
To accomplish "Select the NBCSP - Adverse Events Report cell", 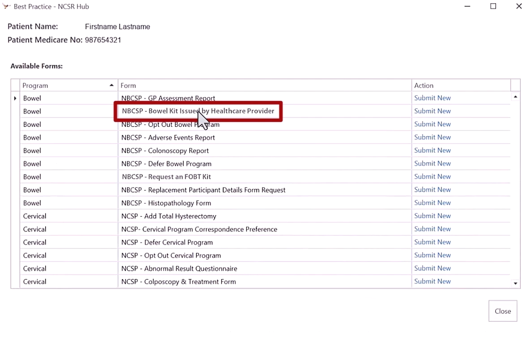I will coord(265,138).
